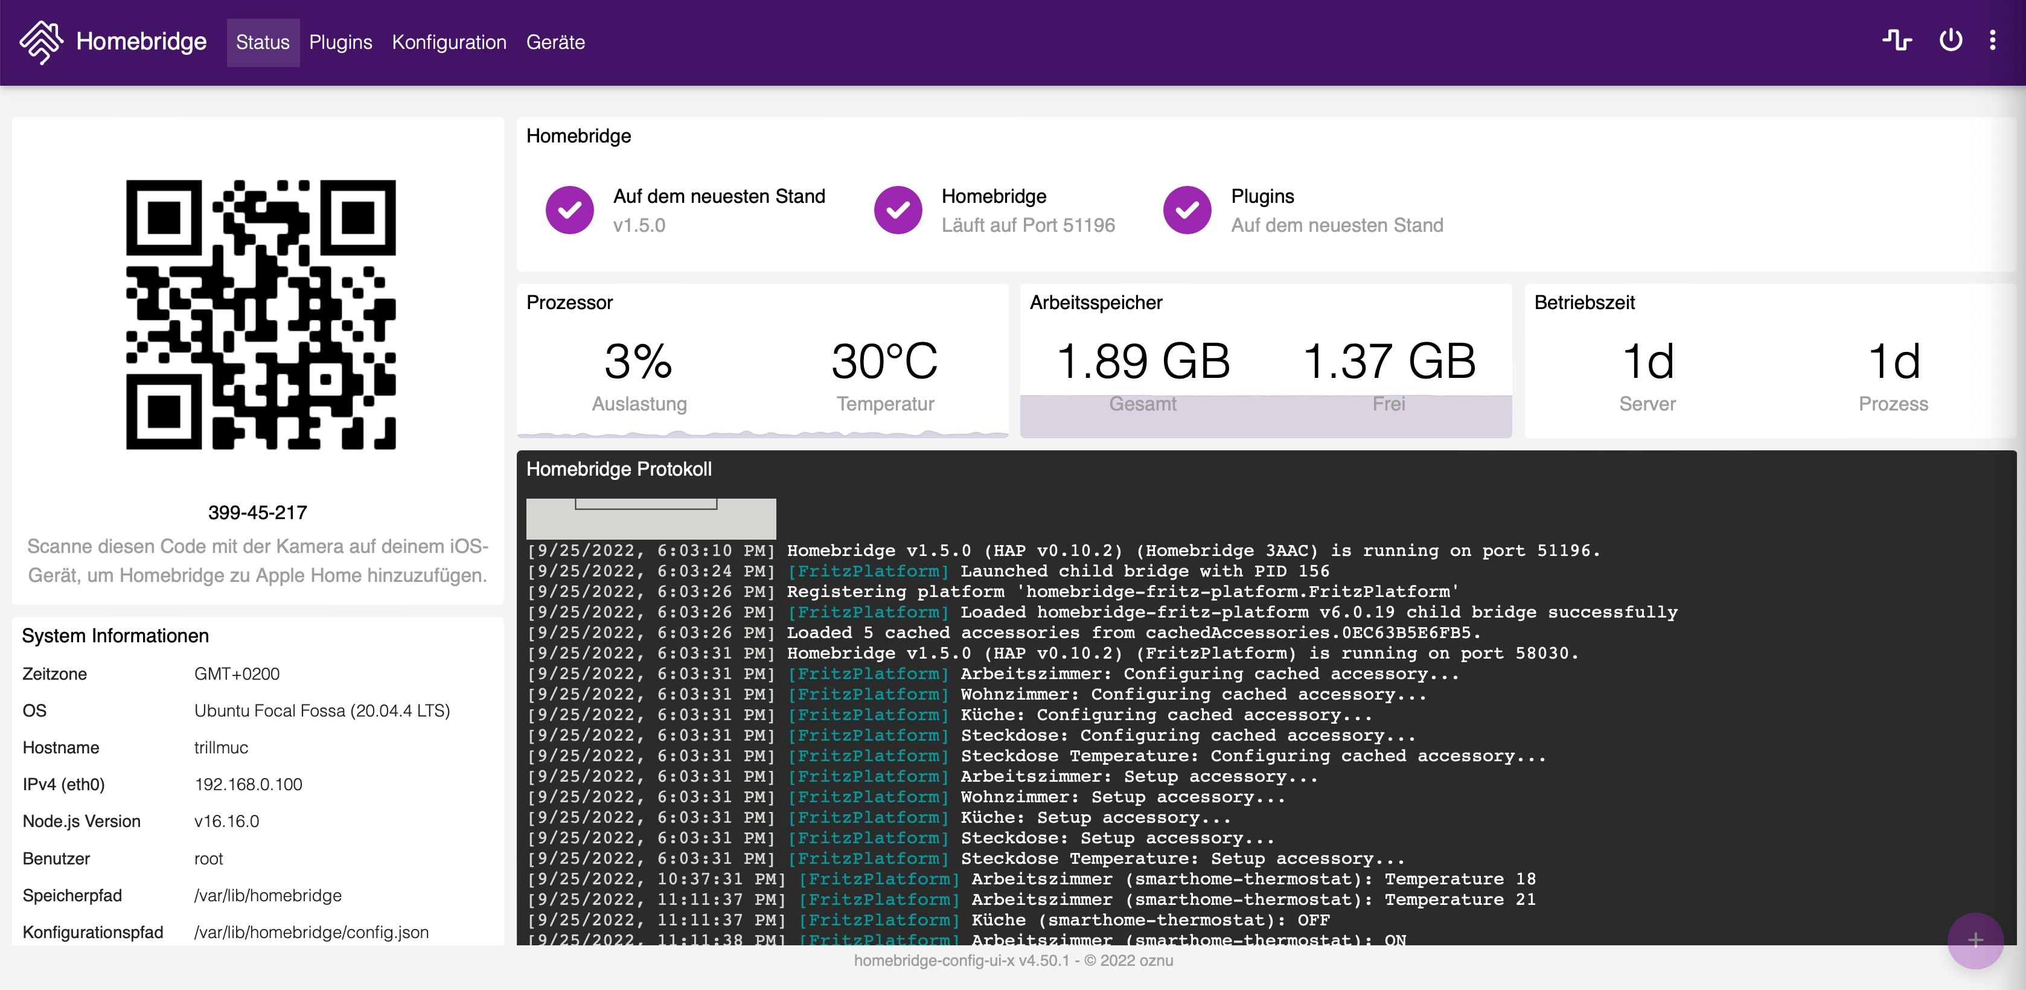The width and height of the screenshot is (2026, 990).
Task: Click the pairing code 399-45-217
Action: pos(258,513)
